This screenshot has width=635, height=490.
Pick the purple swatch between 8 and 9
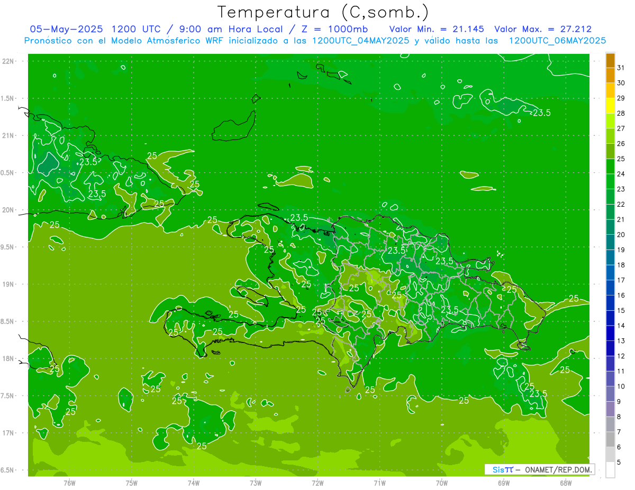(610, 409)
